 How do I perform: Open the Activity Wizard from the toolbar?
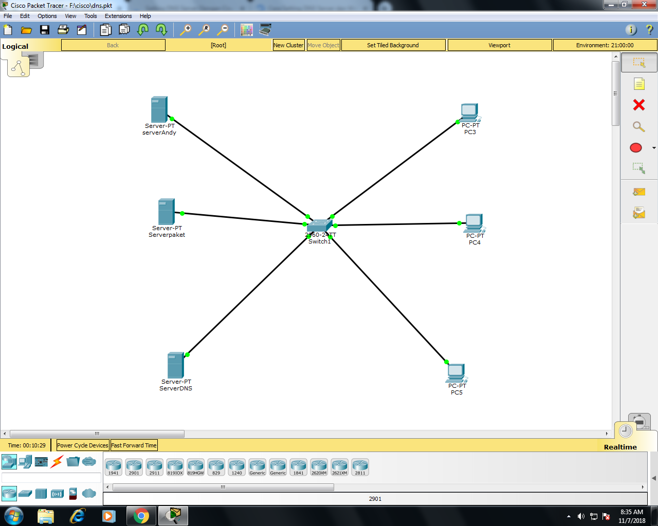[x=82, y=30]
